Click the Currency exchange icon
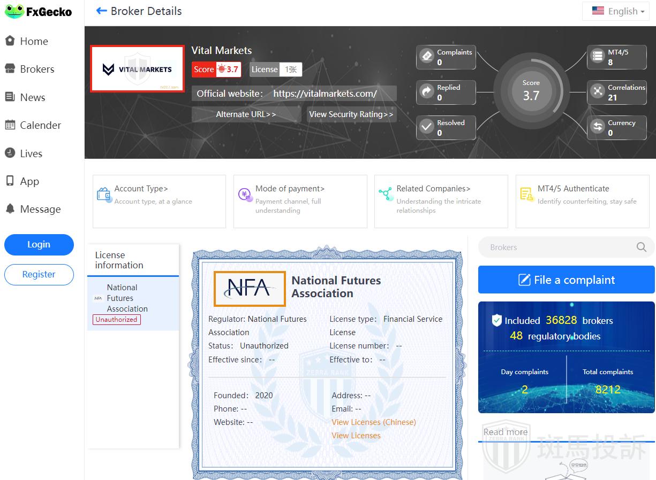 point(597,127)
